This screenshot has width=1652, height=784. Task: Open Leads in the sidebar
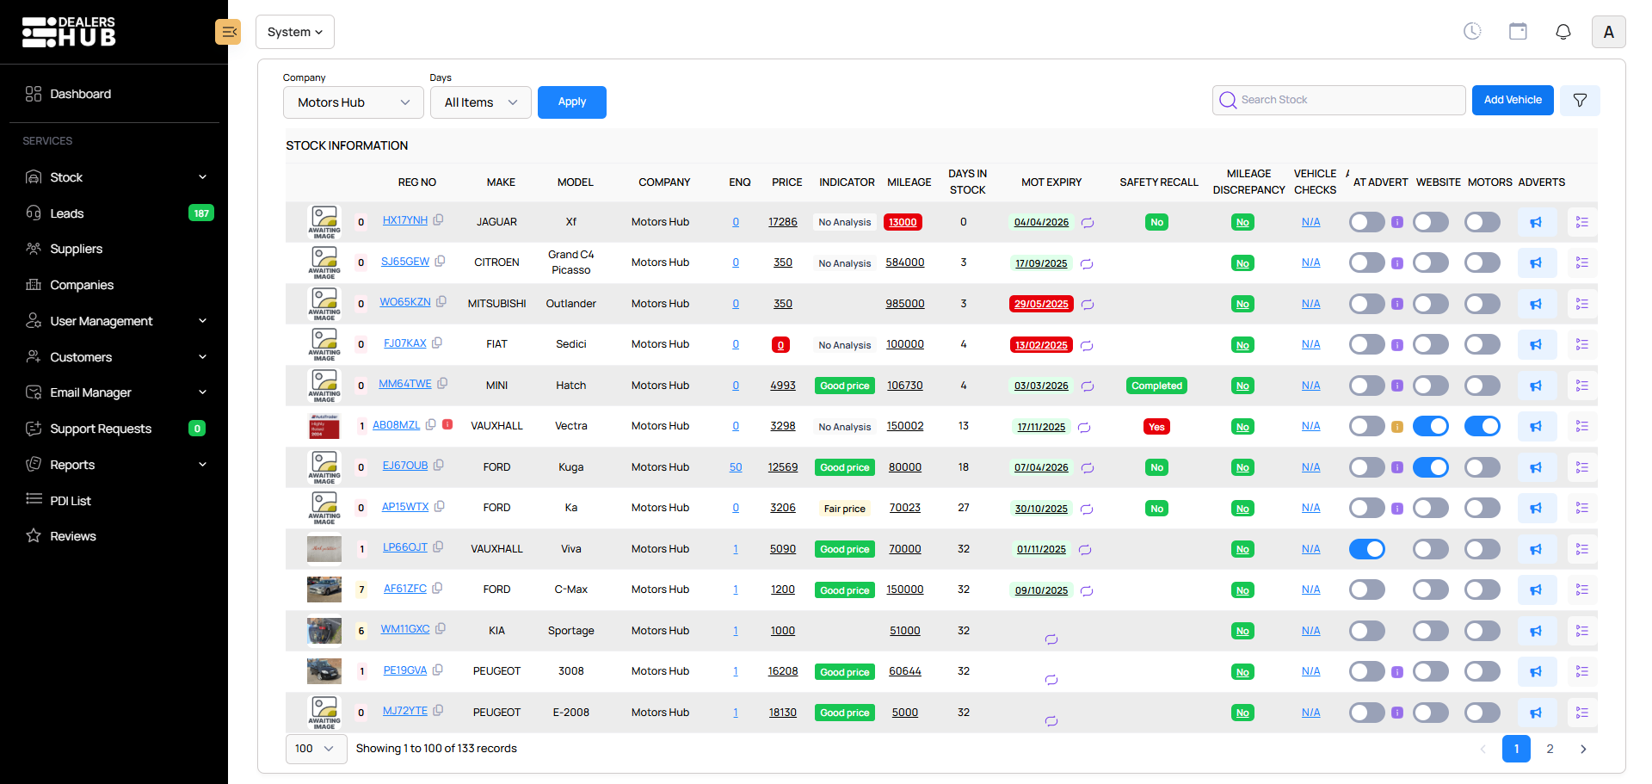tap(67, 213)
